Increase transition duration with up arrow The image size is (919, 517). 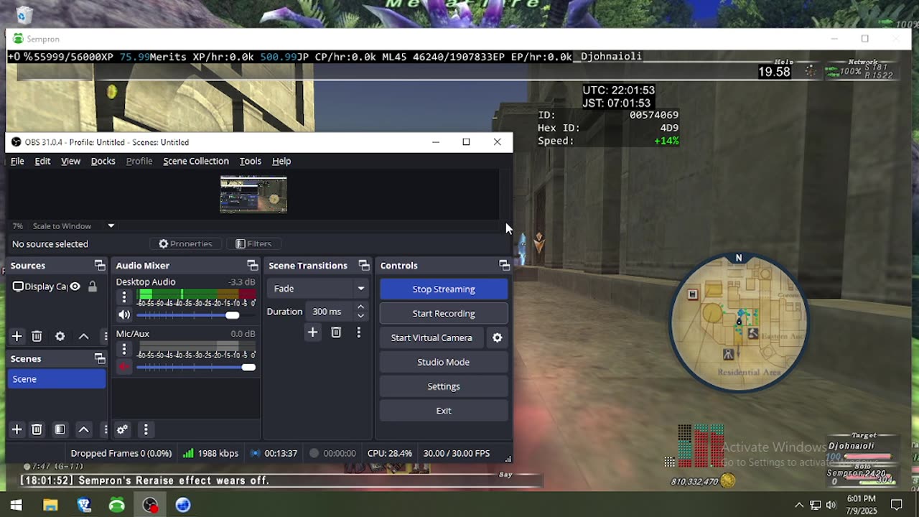(360, 307)
